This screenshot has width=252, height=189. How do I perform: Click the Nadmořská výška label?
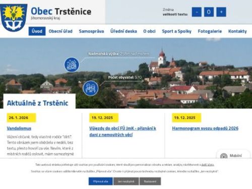click(x=103, y=54)
